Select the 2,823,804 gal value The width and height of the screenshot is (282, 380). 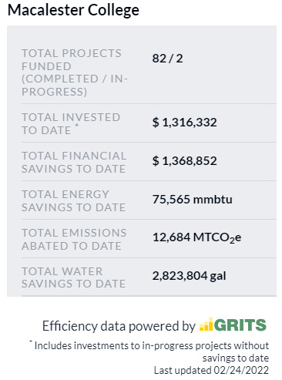point(189,276)
